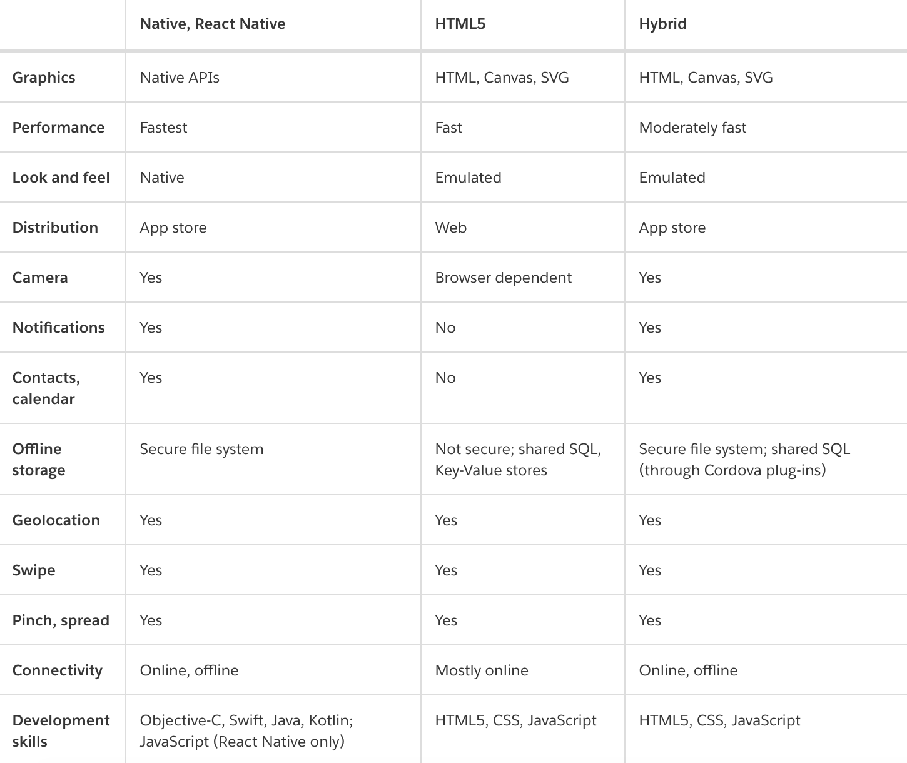Click the "Native, React Native" column header

213,24
